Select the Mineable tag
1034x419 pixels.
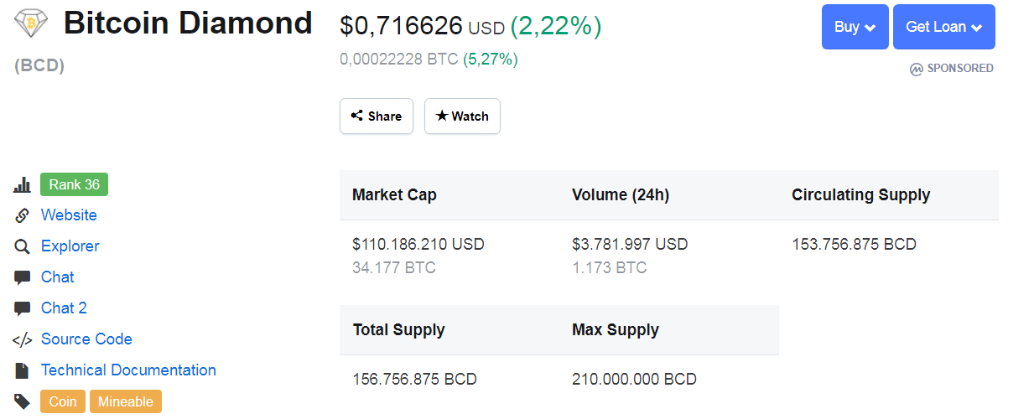click(x=126, y=401)
